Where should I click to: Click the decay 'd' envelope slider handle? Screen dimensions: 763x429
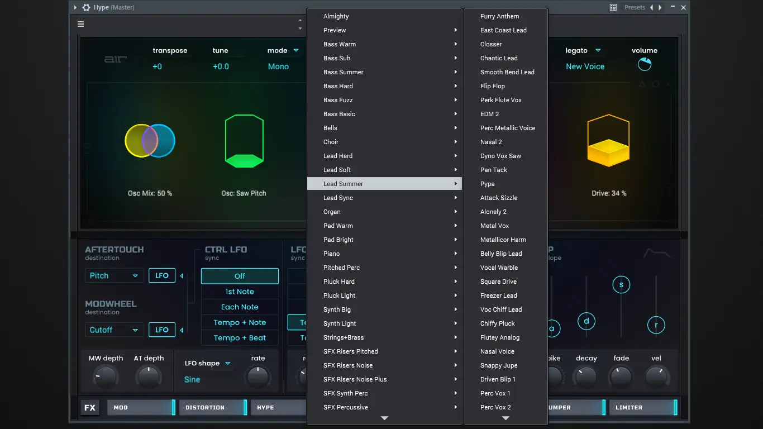586,321
